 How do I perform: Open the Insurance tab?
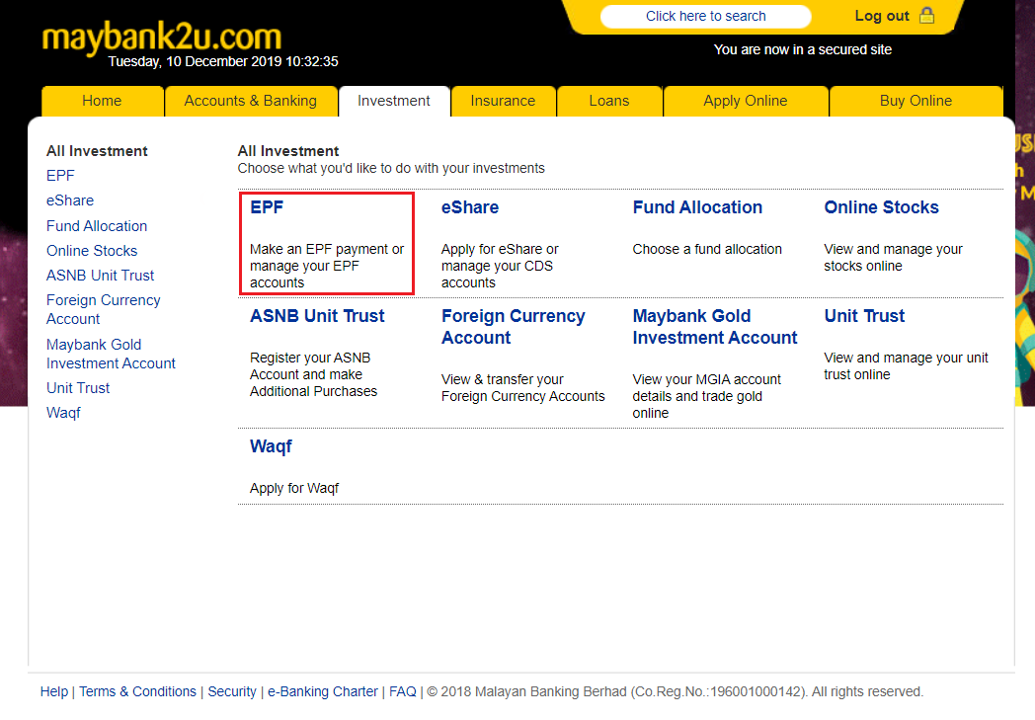pos(503,101)
